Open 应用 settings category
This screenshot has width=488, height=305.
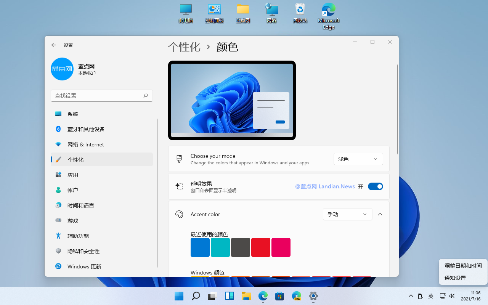coord(102,175)
